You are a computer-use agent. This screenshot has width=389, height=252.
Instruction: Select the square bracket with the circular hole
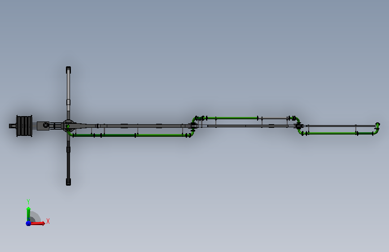43,126
